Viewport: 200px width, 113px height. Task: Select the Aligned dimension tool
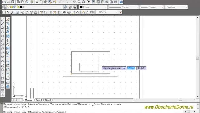[x=8, y=12]
